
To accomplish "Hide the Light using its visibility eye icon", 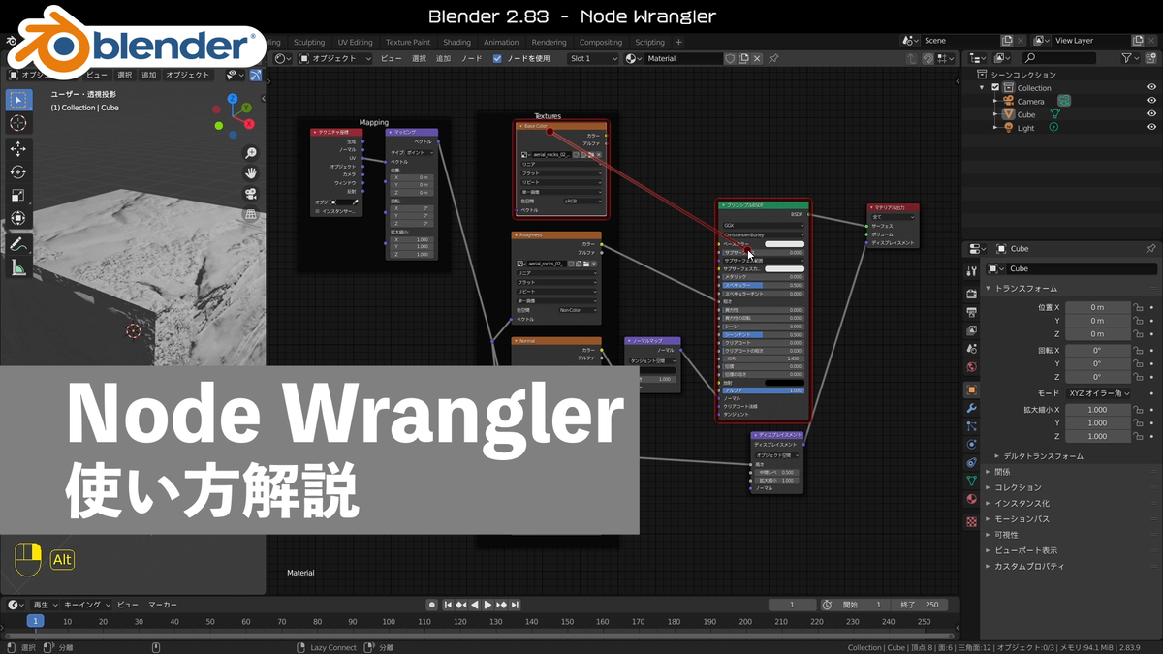I will (x=1151, y=127).
